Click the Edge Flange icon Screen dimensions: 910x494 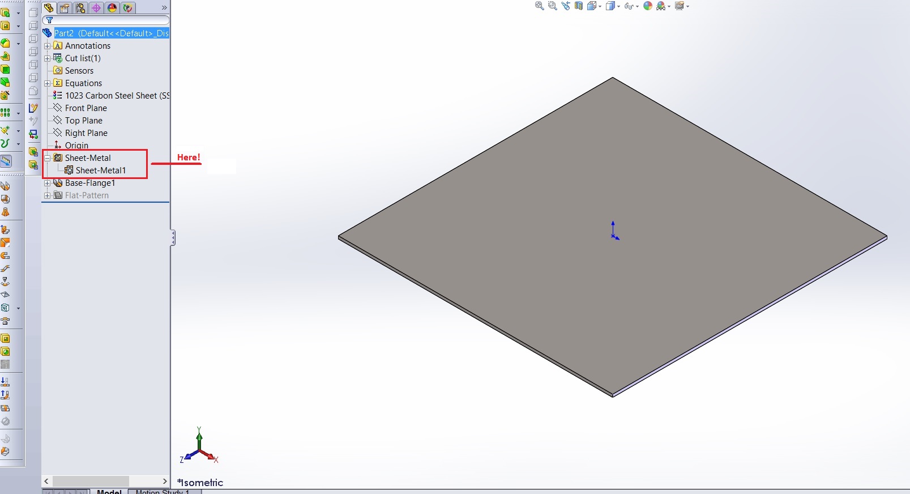click(x=6, y=229)
